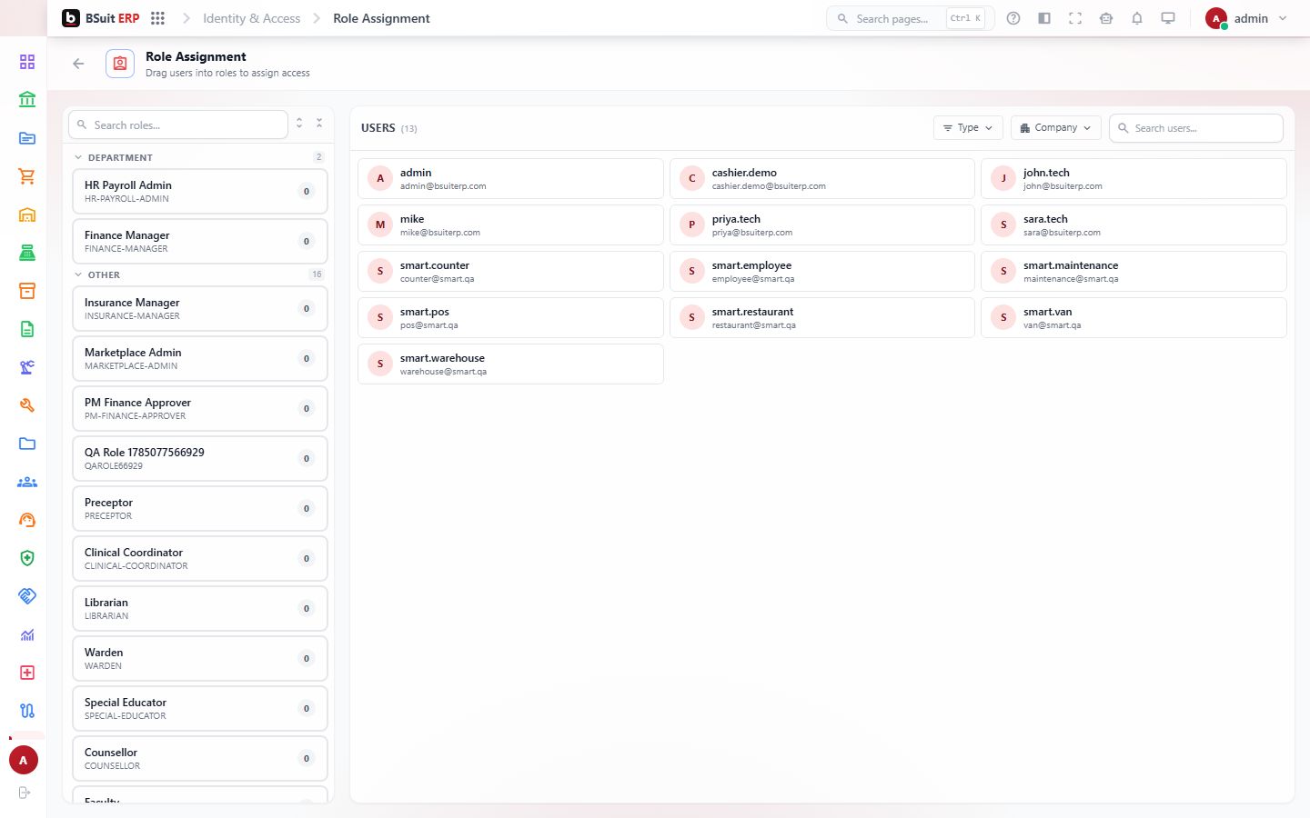Click the Search pages box
Image resolution: width=1310 pixels, height=818 pixels.
point(910,18)
